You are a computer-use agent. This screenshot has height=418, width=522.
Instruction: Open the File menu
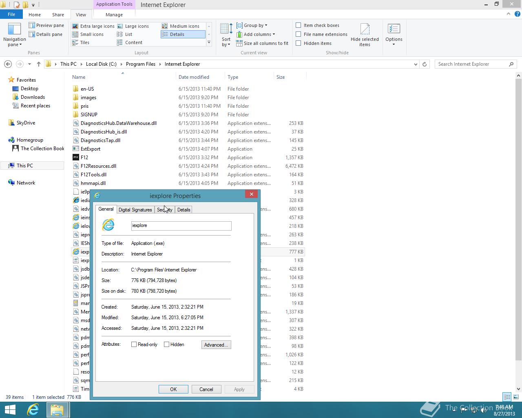tap(11, 14)
